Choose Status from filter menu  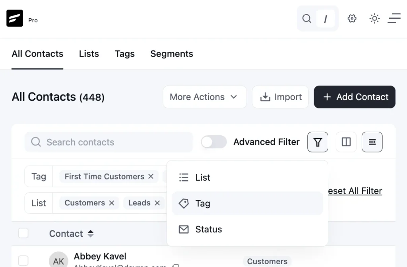(247, 229)
